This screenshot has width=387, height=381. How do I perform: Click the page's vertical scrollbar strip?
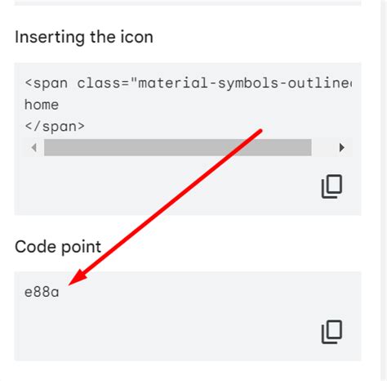tap(384, 190)
